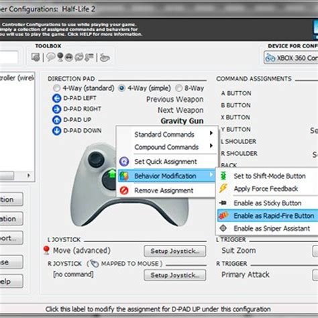The height and width of the screenshot is (318, 318).
Task: Choose Remove Assignment menu entry
Action: coord(166,191)
